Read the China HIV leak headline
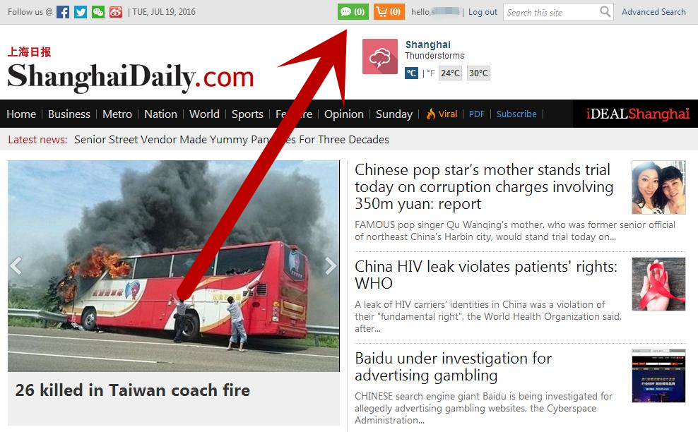Viewport: 698px width, 432px height. point(486,275)
